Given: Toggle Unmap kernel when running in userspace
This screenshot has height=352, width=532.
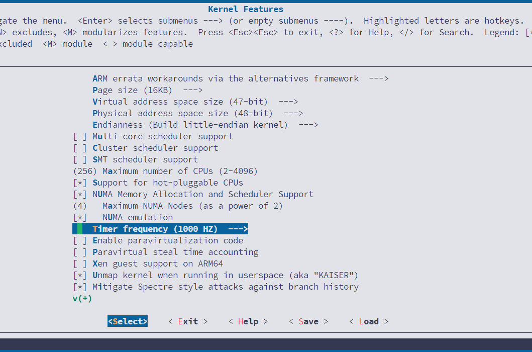Looking at the screenshot, I should pyautogui.click(x=80, y=275).
